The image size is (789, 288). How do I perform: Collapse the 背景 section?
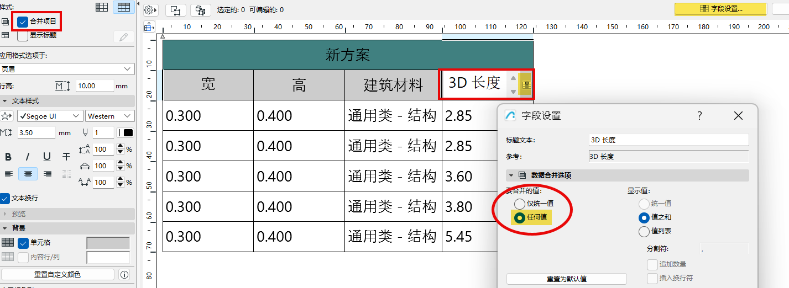coord(5,228)
